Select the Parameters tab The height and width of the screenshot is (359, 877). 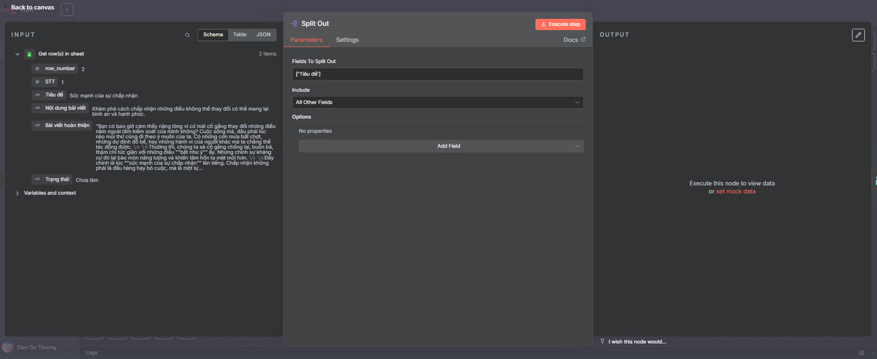point(306,40)
